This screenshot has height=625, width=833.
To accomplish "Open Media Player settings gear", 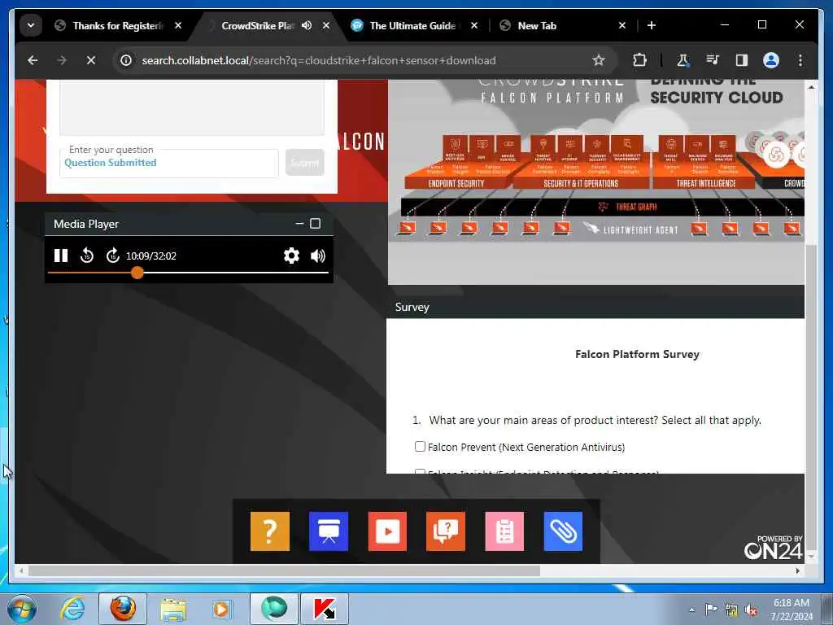I will pyautogui.click(x=291, y=256).
